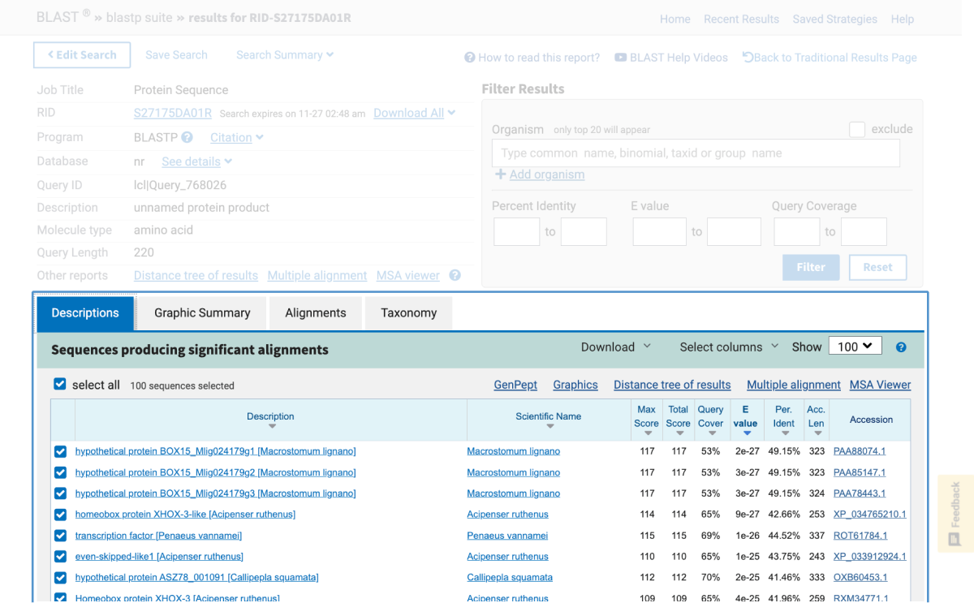
Task: Click the video icon before BLAST Help Videos
Action: [x=620, y=58]
